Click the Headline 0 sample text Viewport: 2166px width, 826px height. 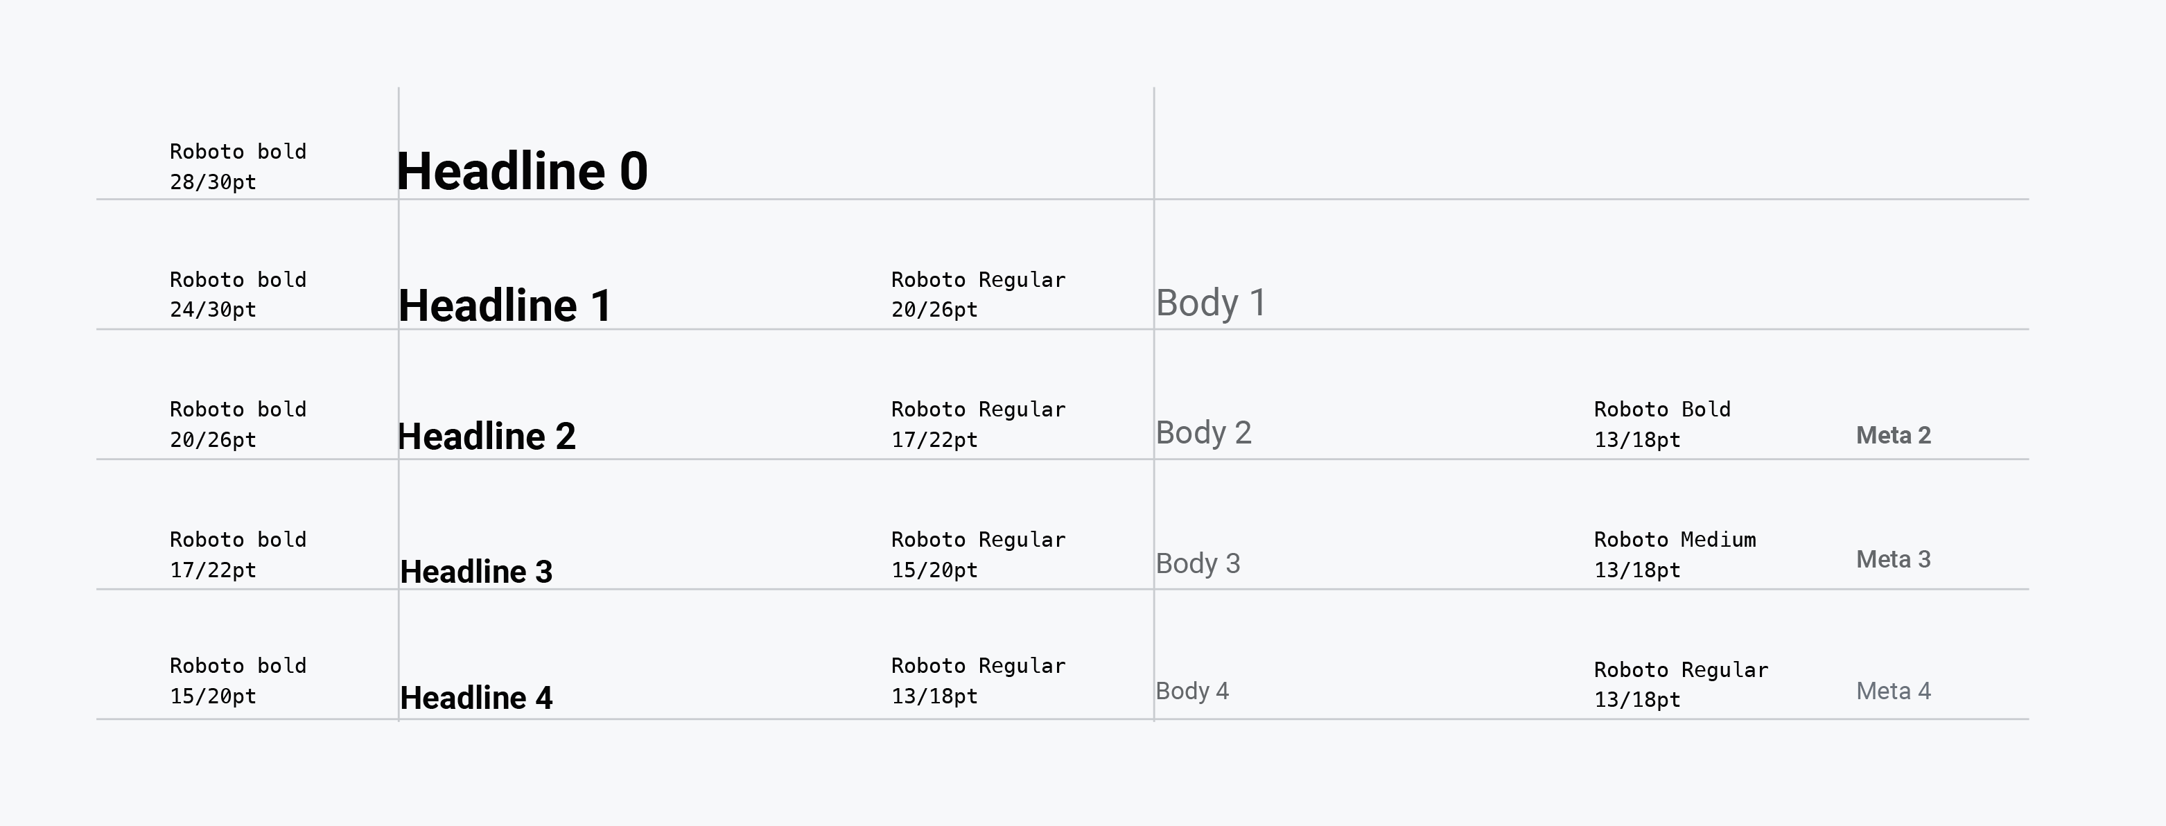click(x=522, y=171)
